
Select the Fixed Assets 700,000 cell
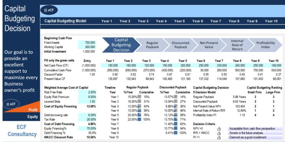(87, 43)
